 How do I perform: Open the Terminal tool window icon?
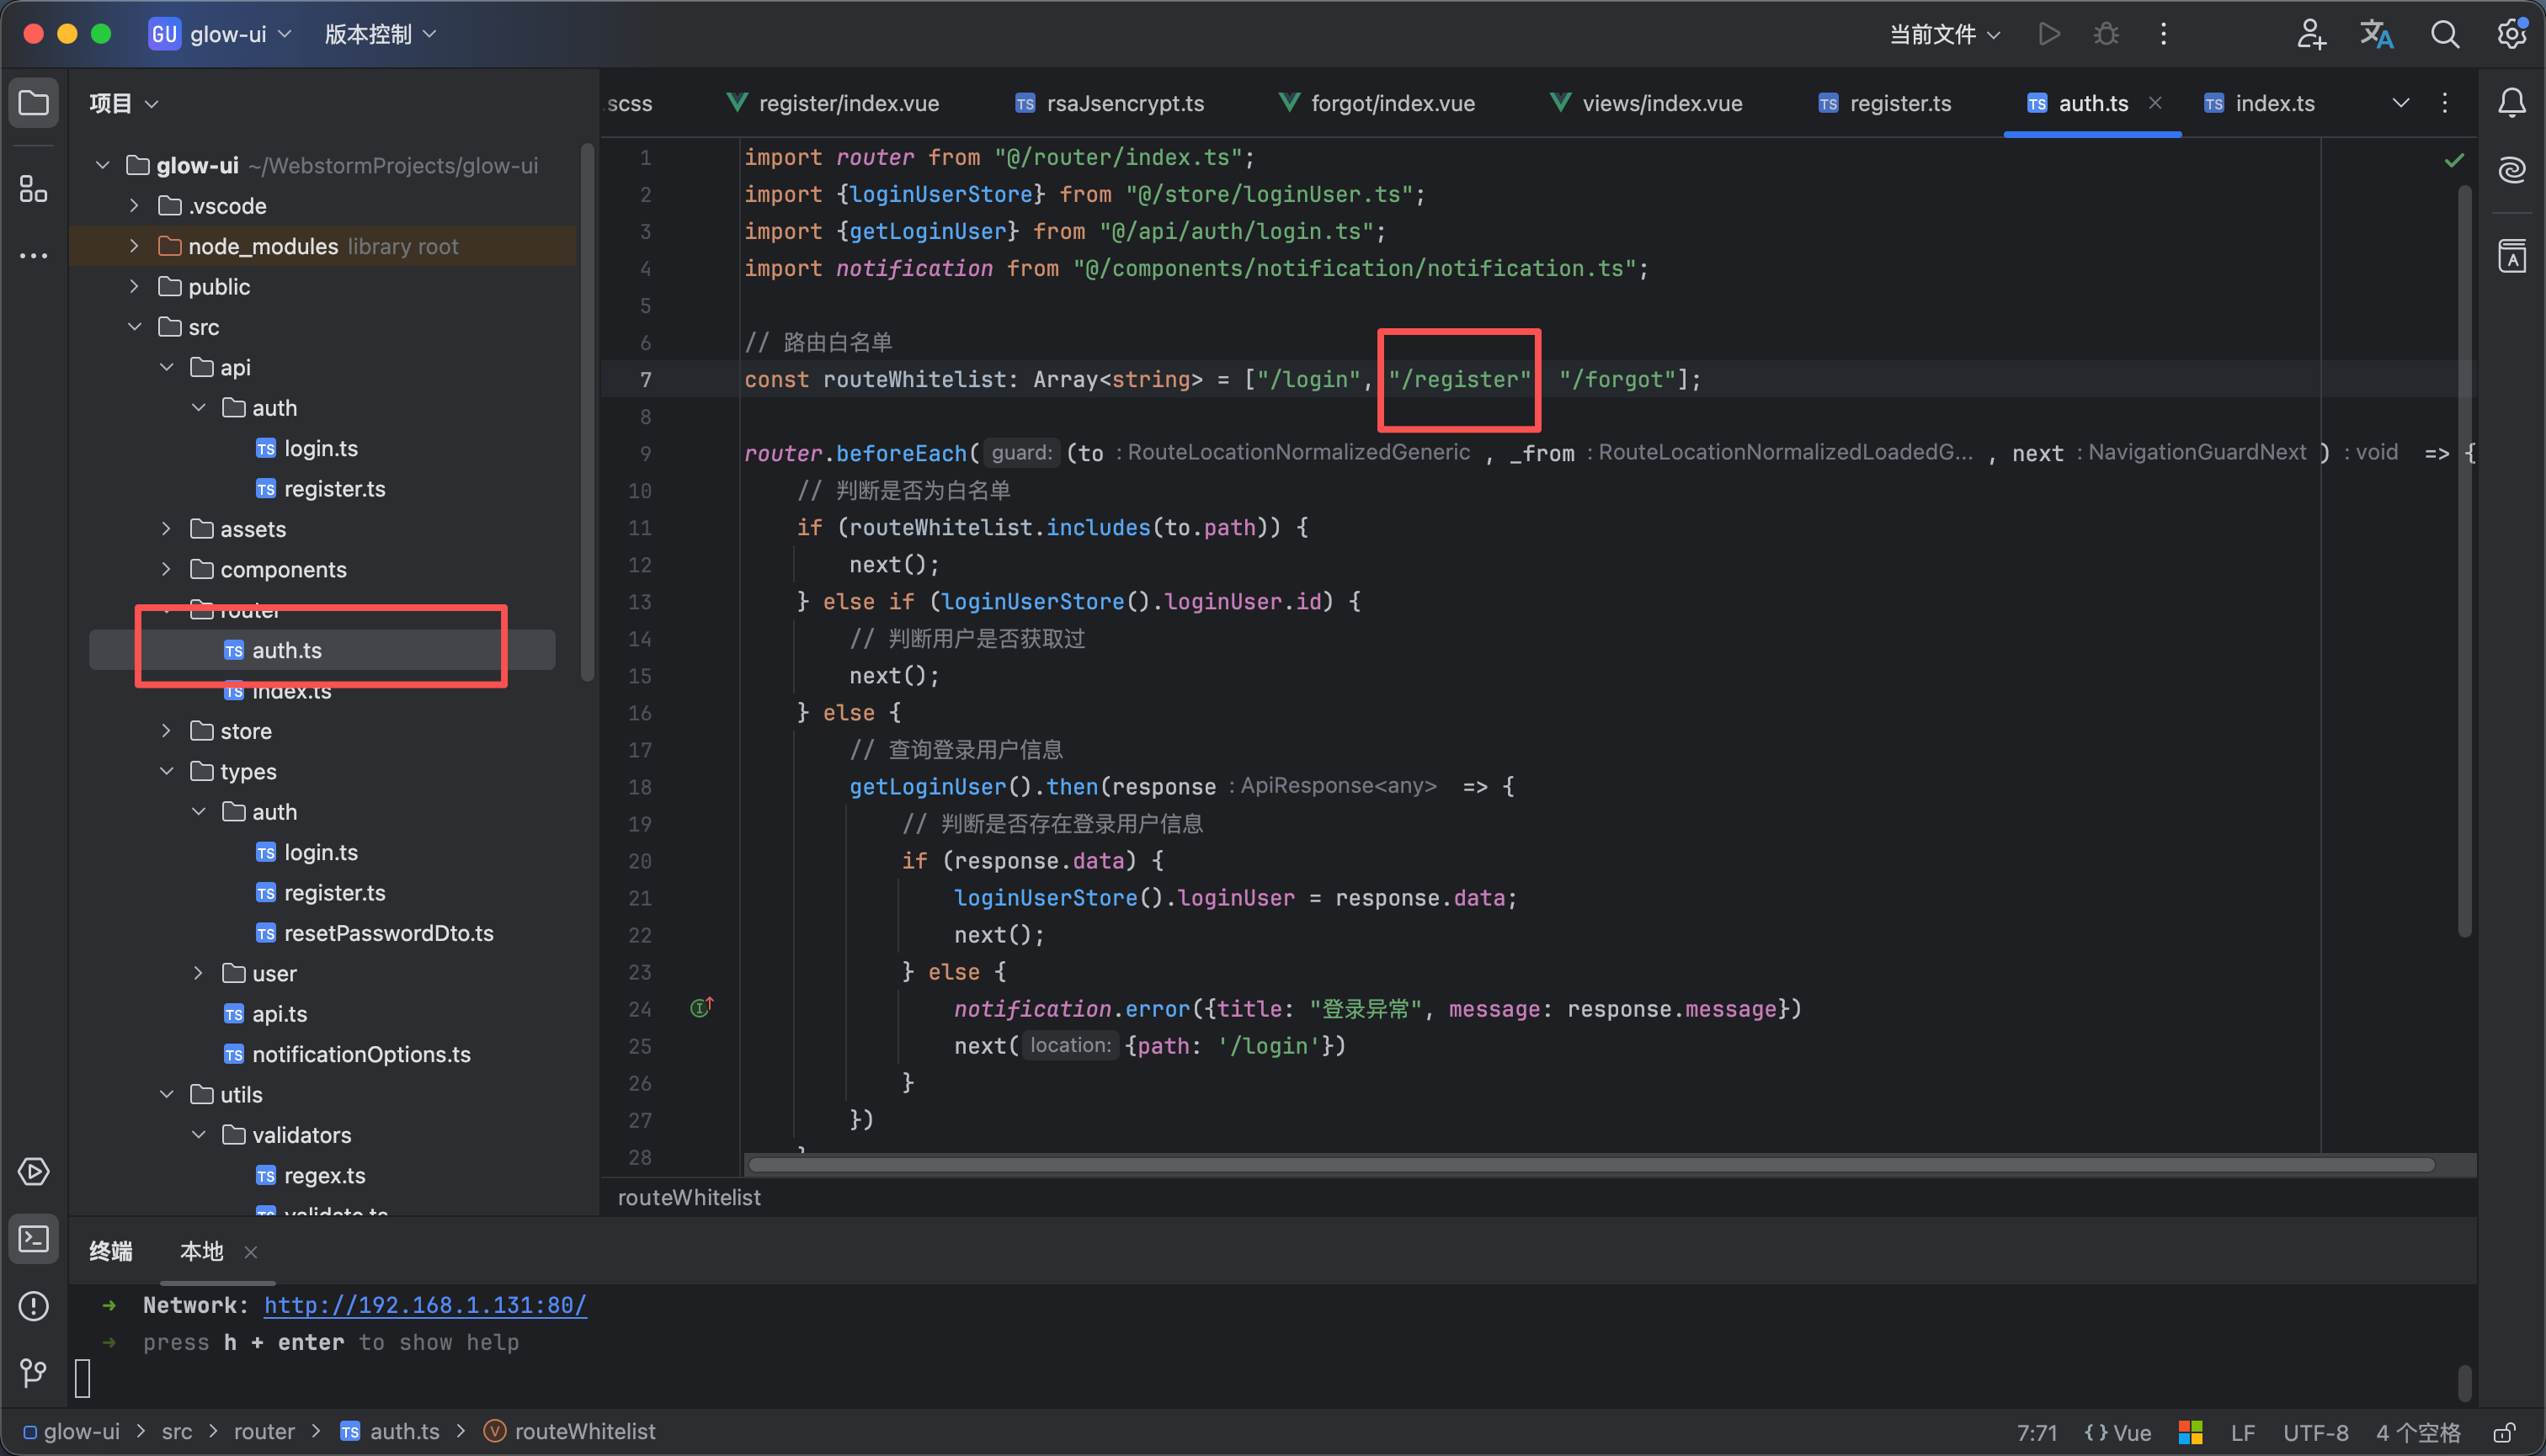point(33,1239)
